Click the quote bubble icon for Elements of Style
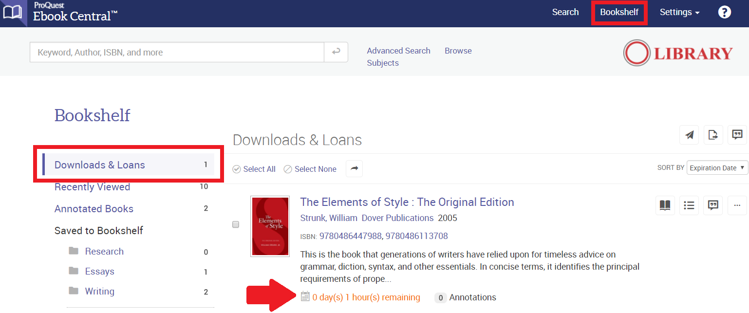The height and width of the screenshot is (313, 749). (x=713, y=205)
